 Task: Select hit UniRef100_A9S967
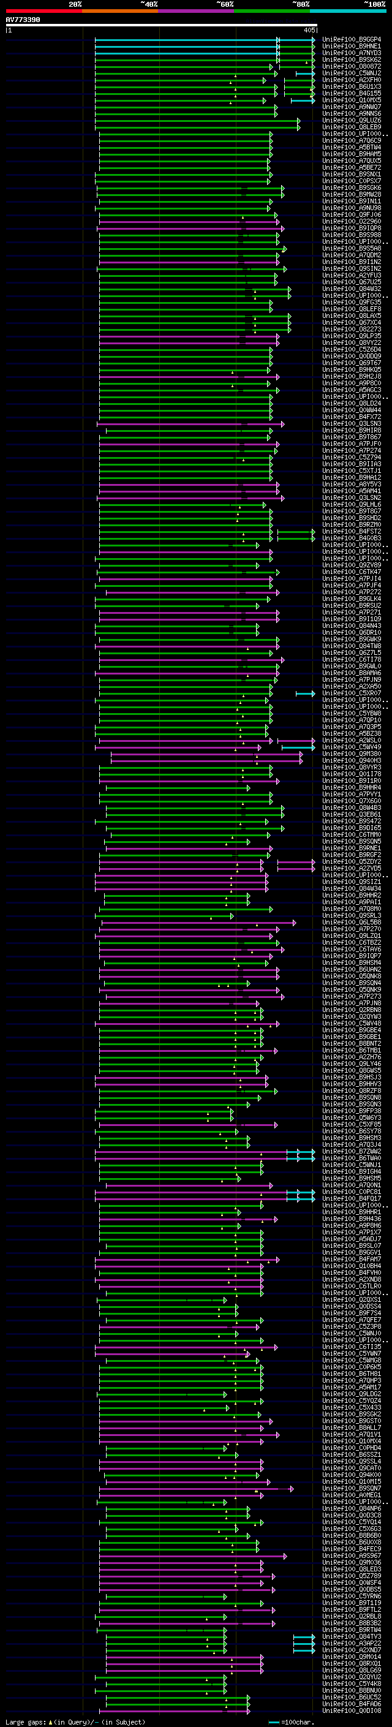pos(352,1555)
